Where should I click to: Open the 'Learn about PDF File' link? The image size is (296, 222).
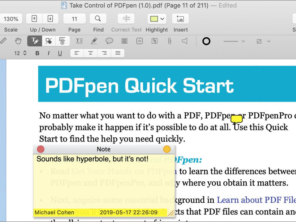click(x=256, y=200)
